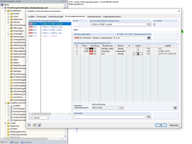Click the black G badge for E1
Viewport: 192px width, 144px height.
[x=91, y=49]
